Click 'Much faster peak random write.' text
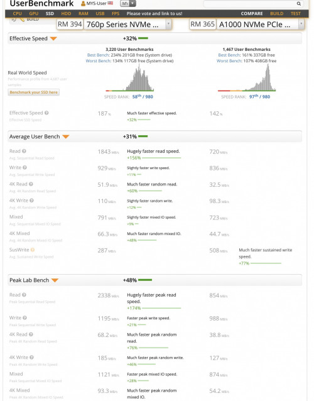This screenshot has width=314, height=401. pyautogui.click(x=155, y=358)
